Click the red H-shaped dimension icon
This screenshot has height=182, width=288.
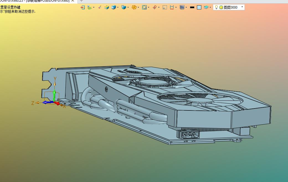click(x=172, y=7)
